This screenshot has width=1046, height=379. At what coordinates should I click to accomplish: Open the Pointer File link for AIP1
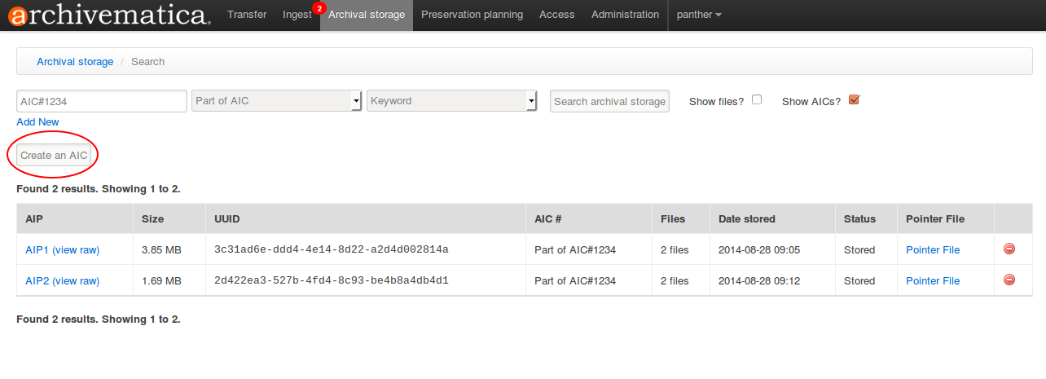(x=933, y=250)
